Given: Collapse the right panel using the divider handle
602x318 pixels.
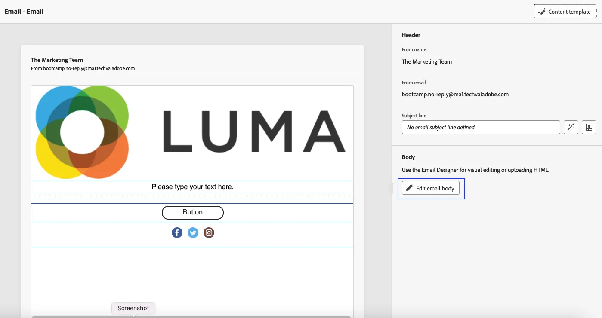Looking at the screenshot, I should coord(391,188).
